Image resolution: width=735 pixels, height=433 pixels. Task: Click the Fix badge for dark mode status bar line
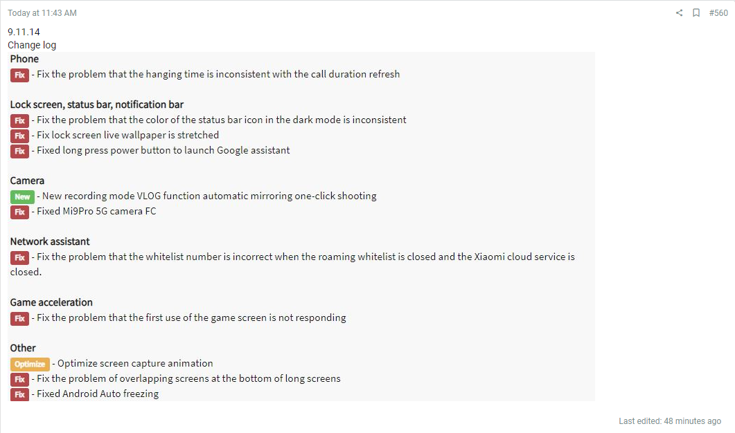pos(19,121)
